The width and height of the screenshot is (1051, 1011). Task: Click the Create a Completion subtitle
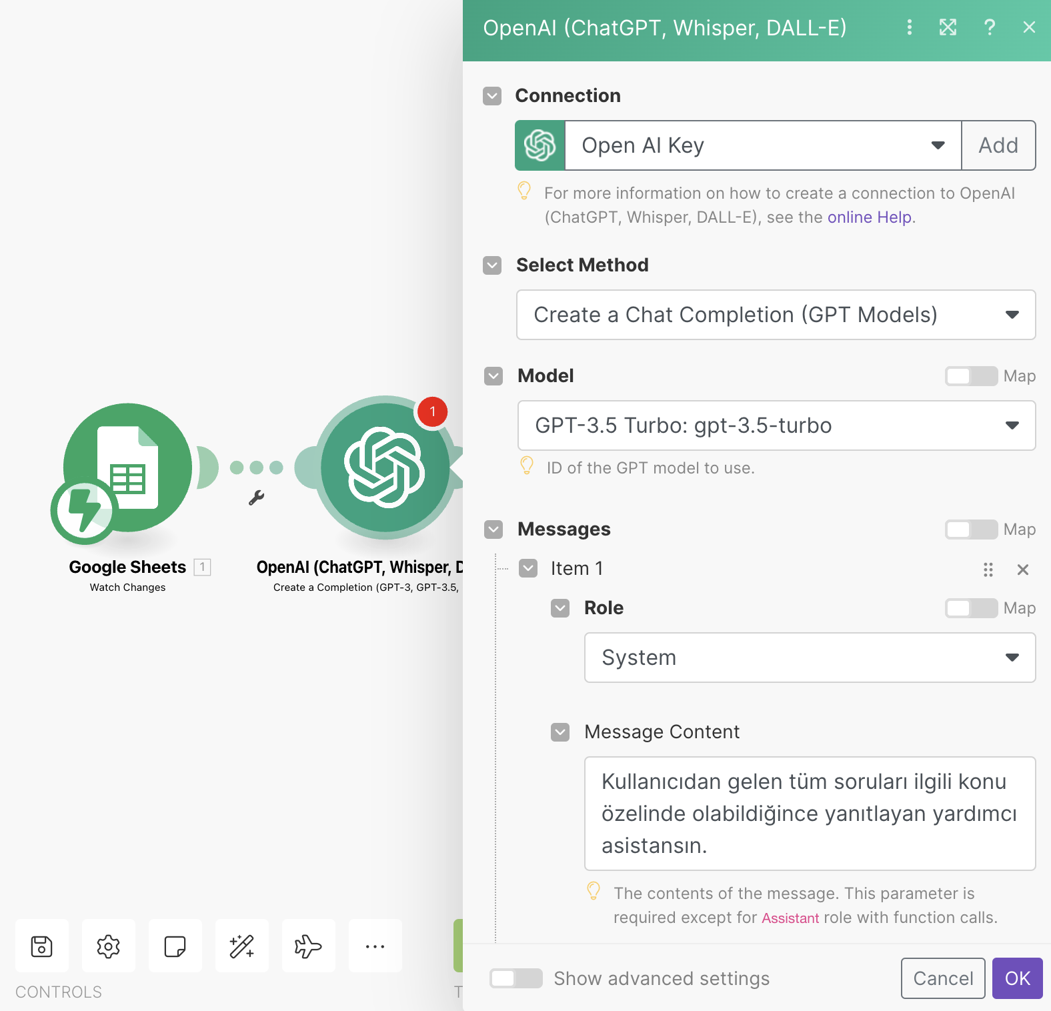pos(365,588)
